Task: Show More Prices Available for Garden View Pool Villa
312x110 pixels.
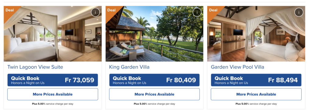Action: coord(256,94)
